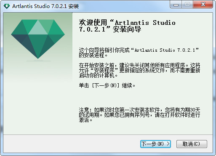This screenshot has height=156, width=216.
Task: Minimize the Artlantis Studio installer window
Action: (x=176, y=5)
